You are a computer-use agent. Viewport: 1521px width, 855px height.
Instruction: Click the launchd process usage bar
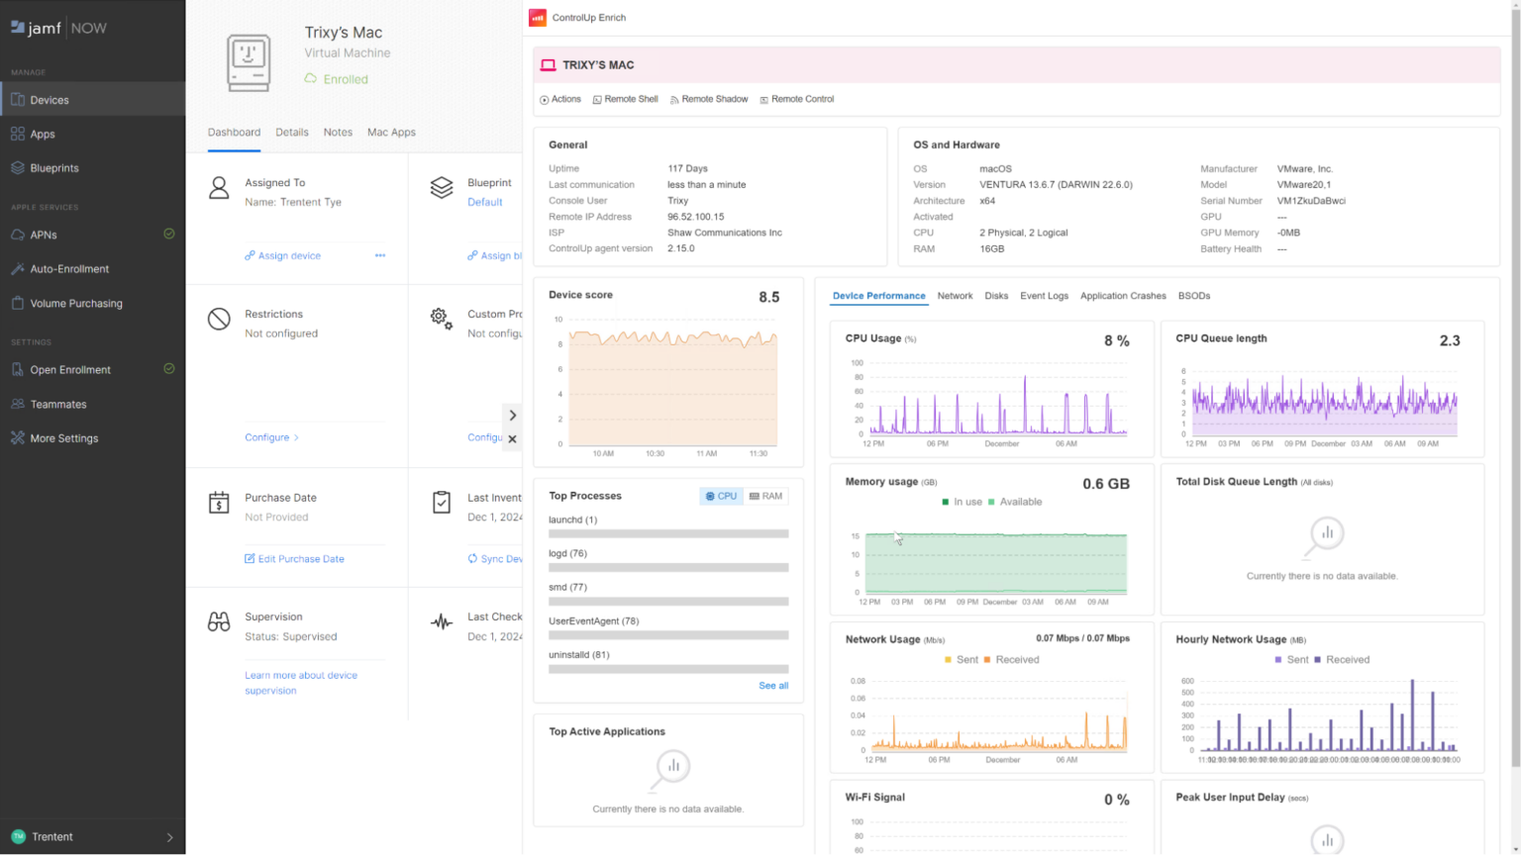pyautogui.click(x=668, y=533)
